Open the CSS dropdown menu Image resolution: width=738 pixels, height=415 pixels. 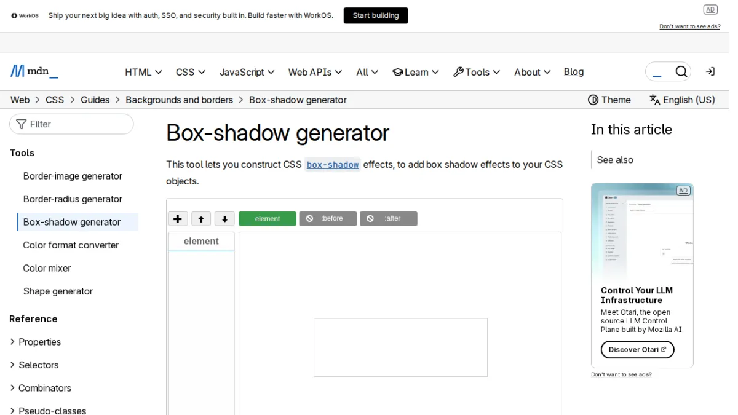tap(190, 72)
